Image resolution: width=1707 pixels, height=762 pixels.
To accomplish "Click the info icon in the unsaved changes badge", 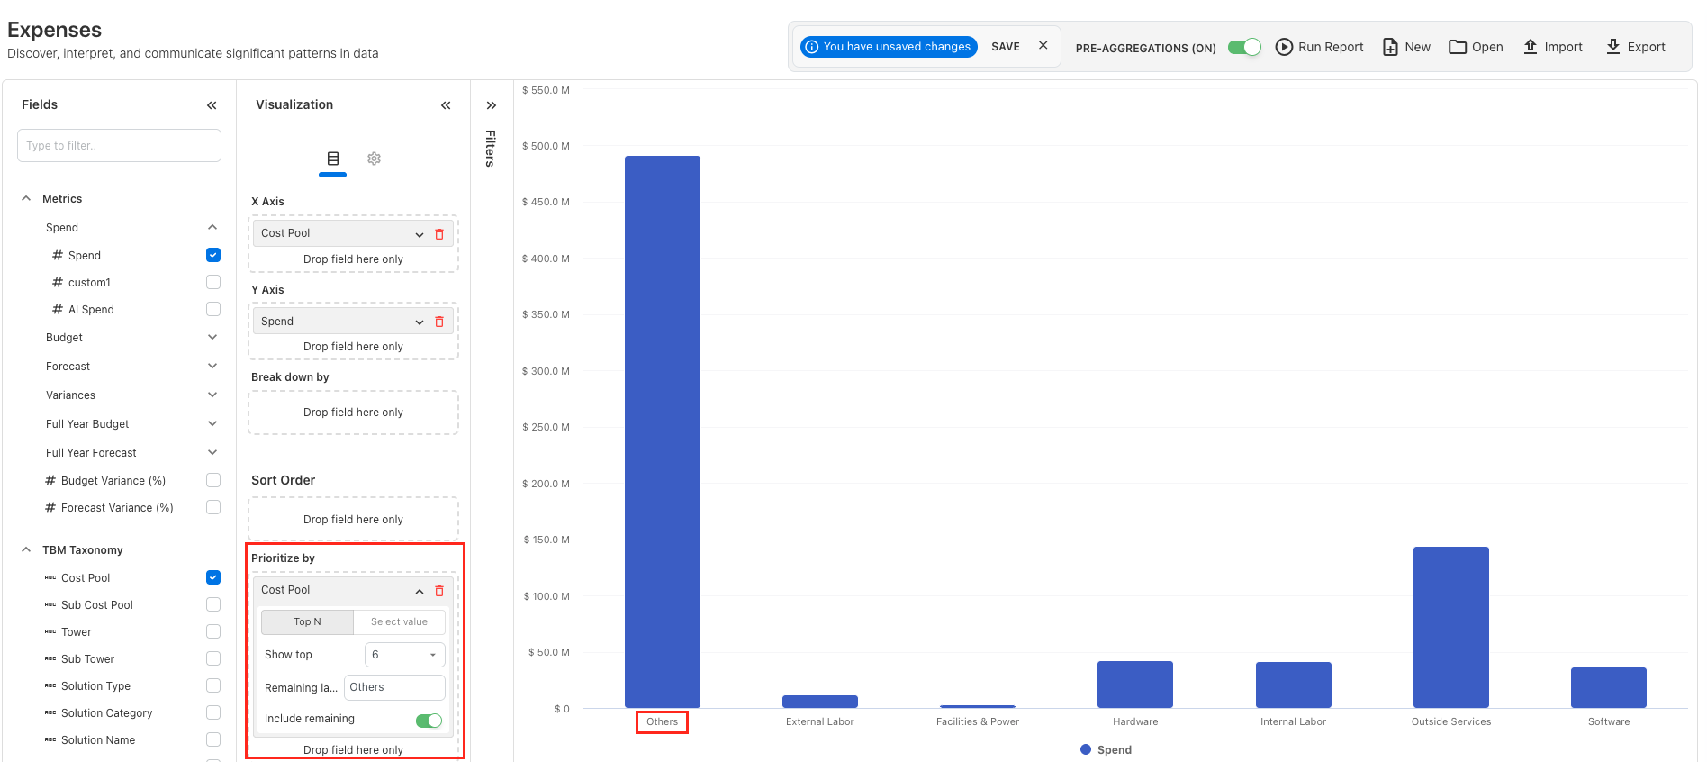I will point(812,47).
